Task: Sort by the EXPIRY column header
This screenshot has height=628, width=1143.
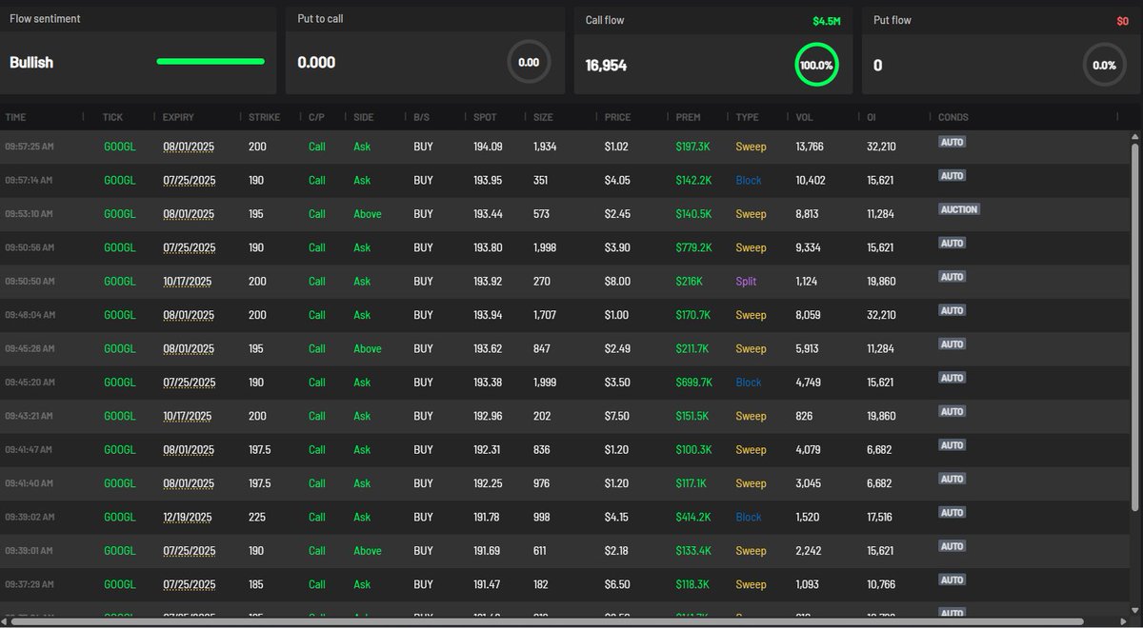Action: point(178,117)
